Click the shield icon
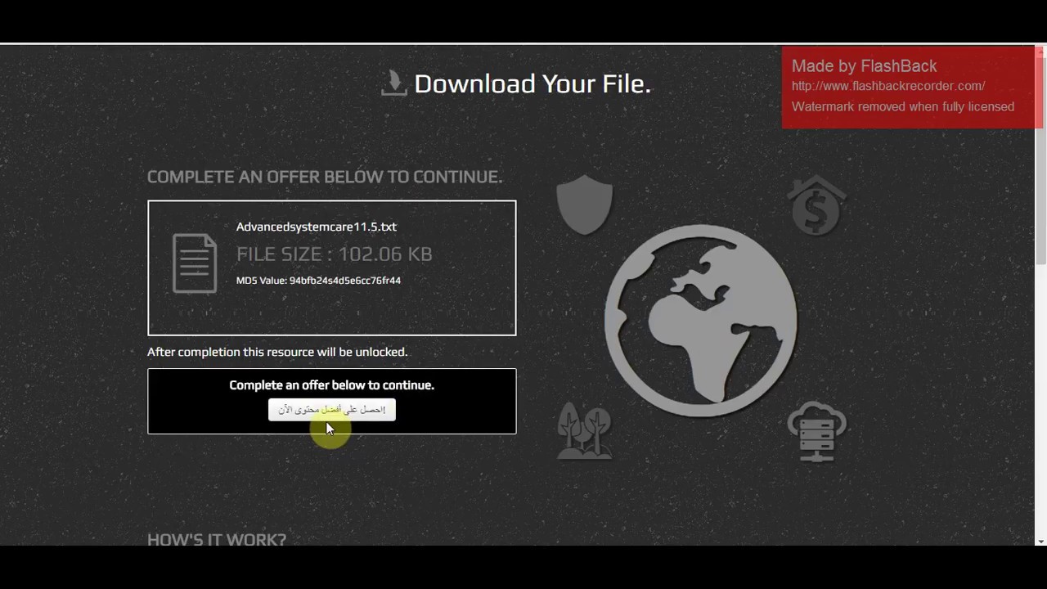This screenshot has height=589, width=1047. (x=584, y=205)
